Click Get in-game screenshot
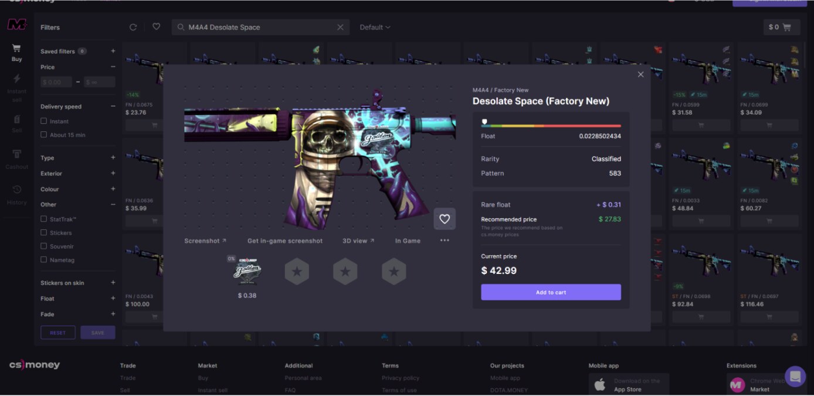814x396 pixels. pyautogui.click(x=285, y=241)
